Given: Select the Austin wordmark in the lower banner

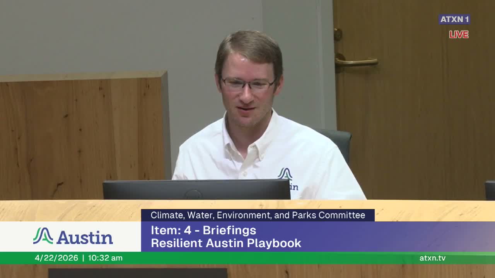Looking at the screenshot, I should 85,237.
